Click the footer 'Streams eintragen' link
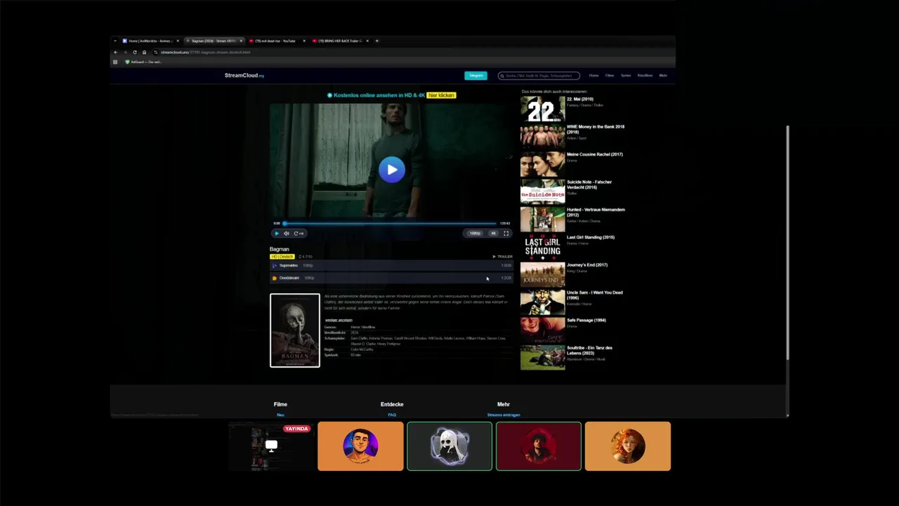The height and width of the screenshot is (506, 899). point(504,415)
